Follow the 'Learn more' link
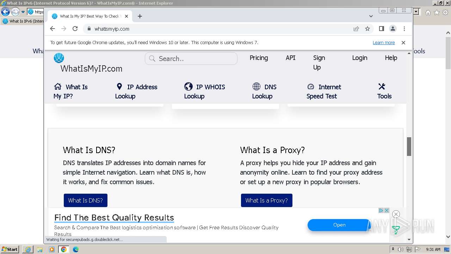Image resolution: width=451 pixels, height=254 pixels. [384, 43]
